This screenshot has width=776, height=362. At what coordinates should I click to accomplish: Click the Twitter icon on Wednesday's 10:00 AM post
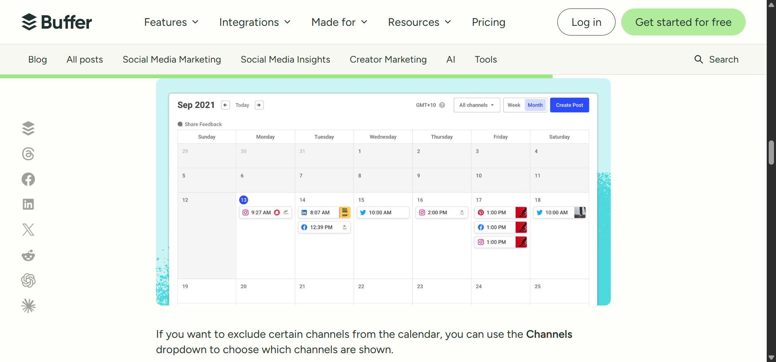363,213
